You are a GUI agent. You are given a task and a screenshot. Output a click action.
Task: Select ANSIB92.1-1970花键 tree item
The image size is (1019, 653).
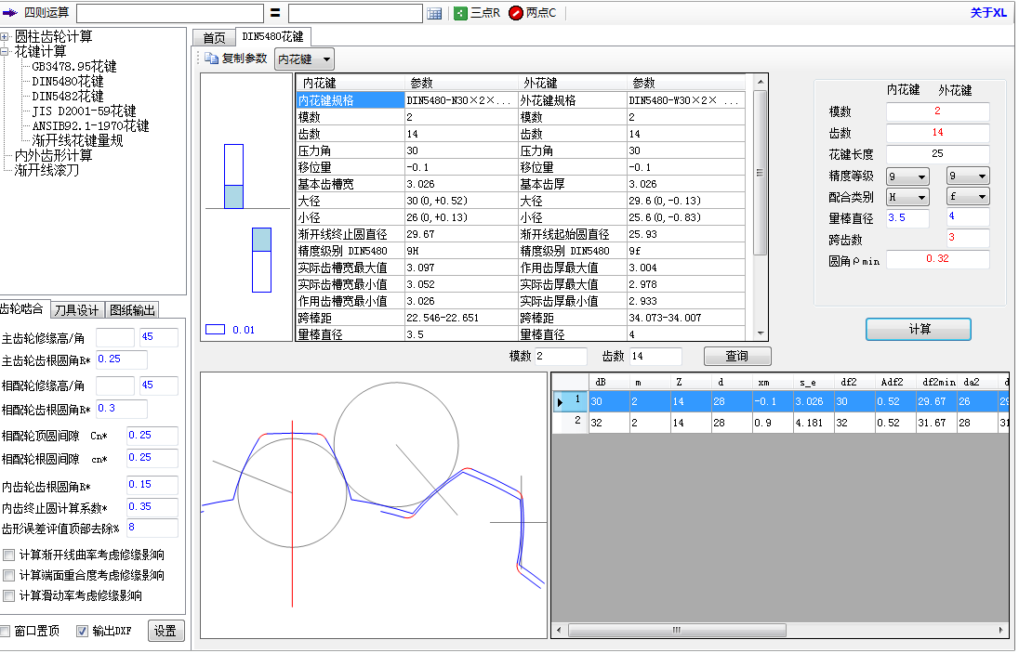pos(90,126)
